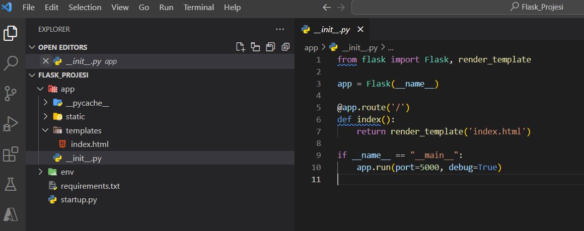Click New Untitled Text File icon
The image size is (584, 231).
point(241,47)
